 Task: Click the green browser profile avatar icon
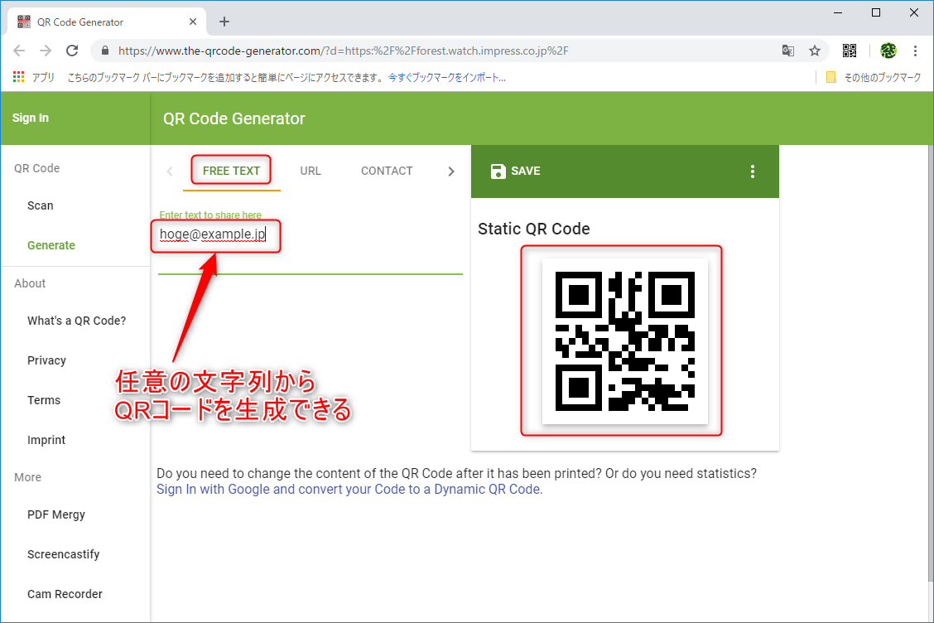(888, 50)
